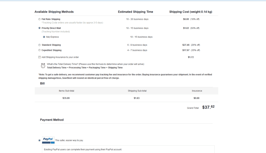This screenshot has height=153, width=266.
Task: Click the (26% off) discount text
Action: pyautogui.click(x=195, y=45)
